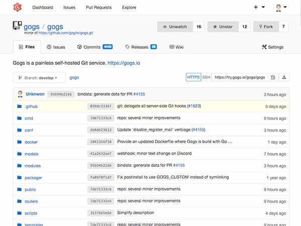301x226 pixels.
Task: Click the repository mirror icon
Action: [x=17, y=26]
